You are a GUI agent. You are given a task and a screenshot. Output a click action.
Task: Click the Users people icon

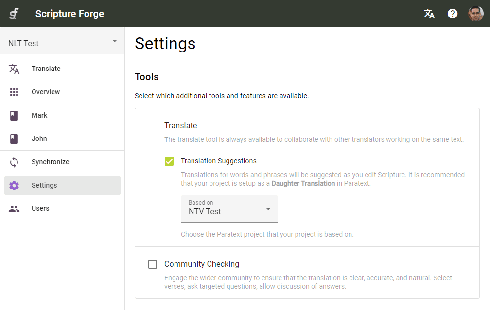click(x=14, y=208)
